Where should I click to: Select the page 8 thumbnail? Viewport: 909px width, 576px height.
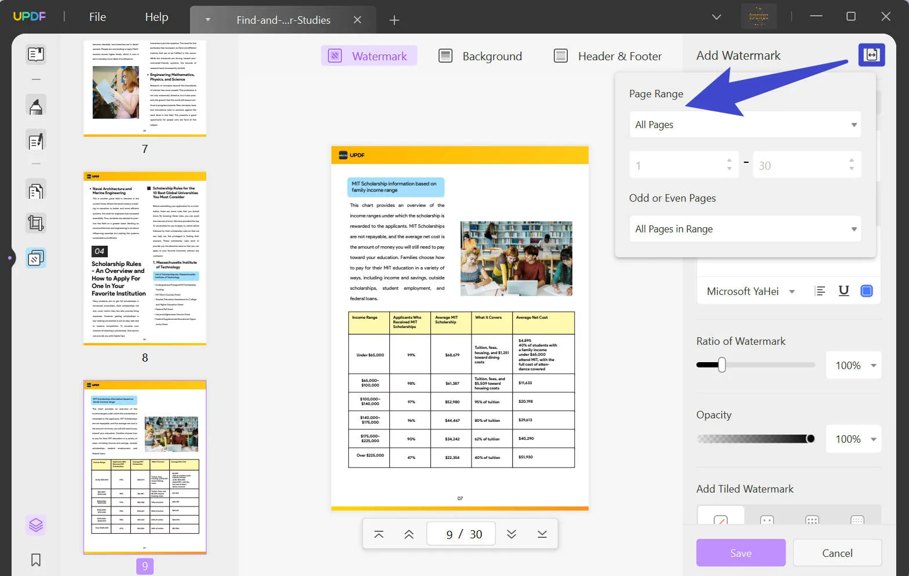pos(145,258)
